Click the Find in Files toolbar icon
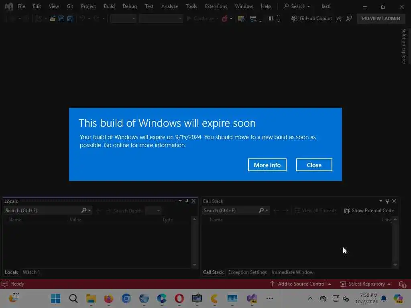 tap(241, 18)
